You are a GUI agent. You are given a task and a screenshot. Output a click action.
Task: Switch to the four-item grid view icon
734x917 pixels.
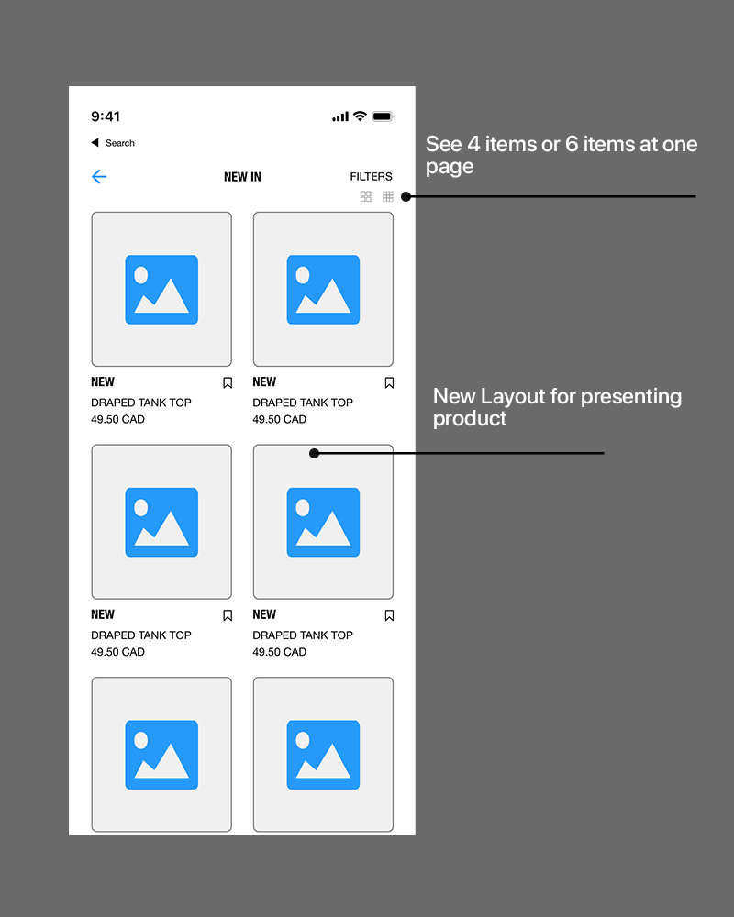coord(366,196)
